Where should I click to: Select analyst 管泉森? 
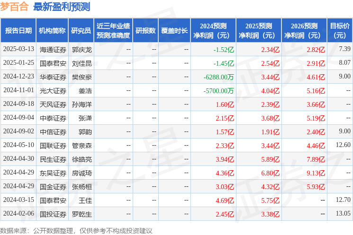82,146
